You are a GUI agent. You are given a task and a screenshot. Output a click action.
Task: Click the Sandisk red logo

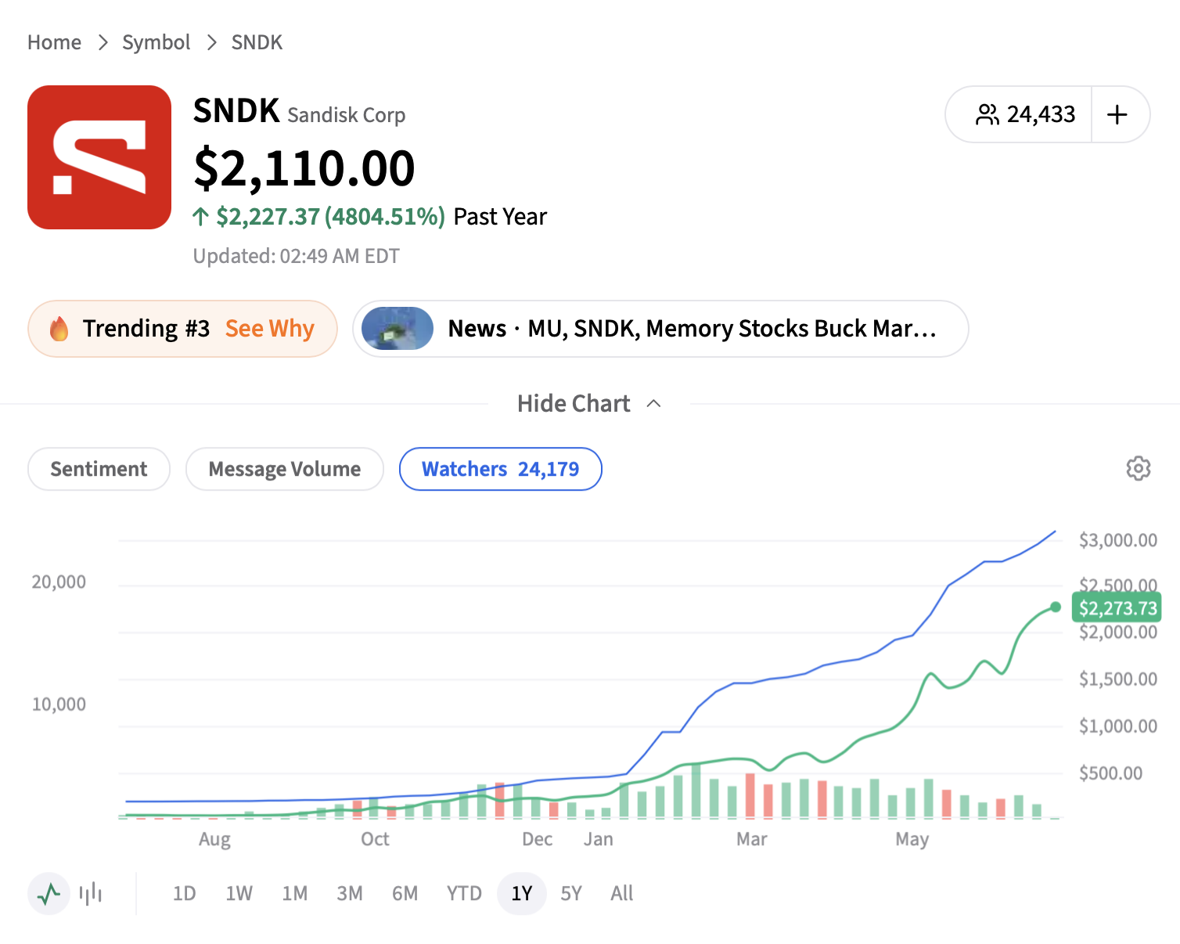pos(99,157)
